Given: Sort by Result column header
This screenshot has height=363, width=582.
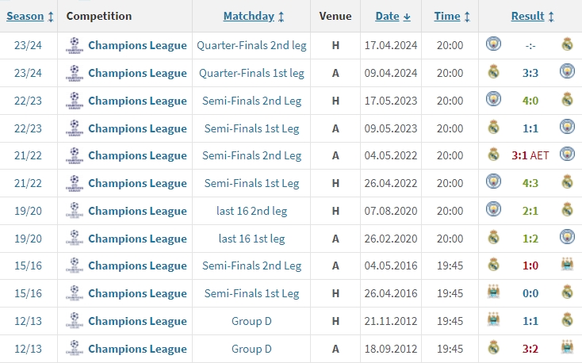Looking at the screenshot, I should [x=532, y=17].
